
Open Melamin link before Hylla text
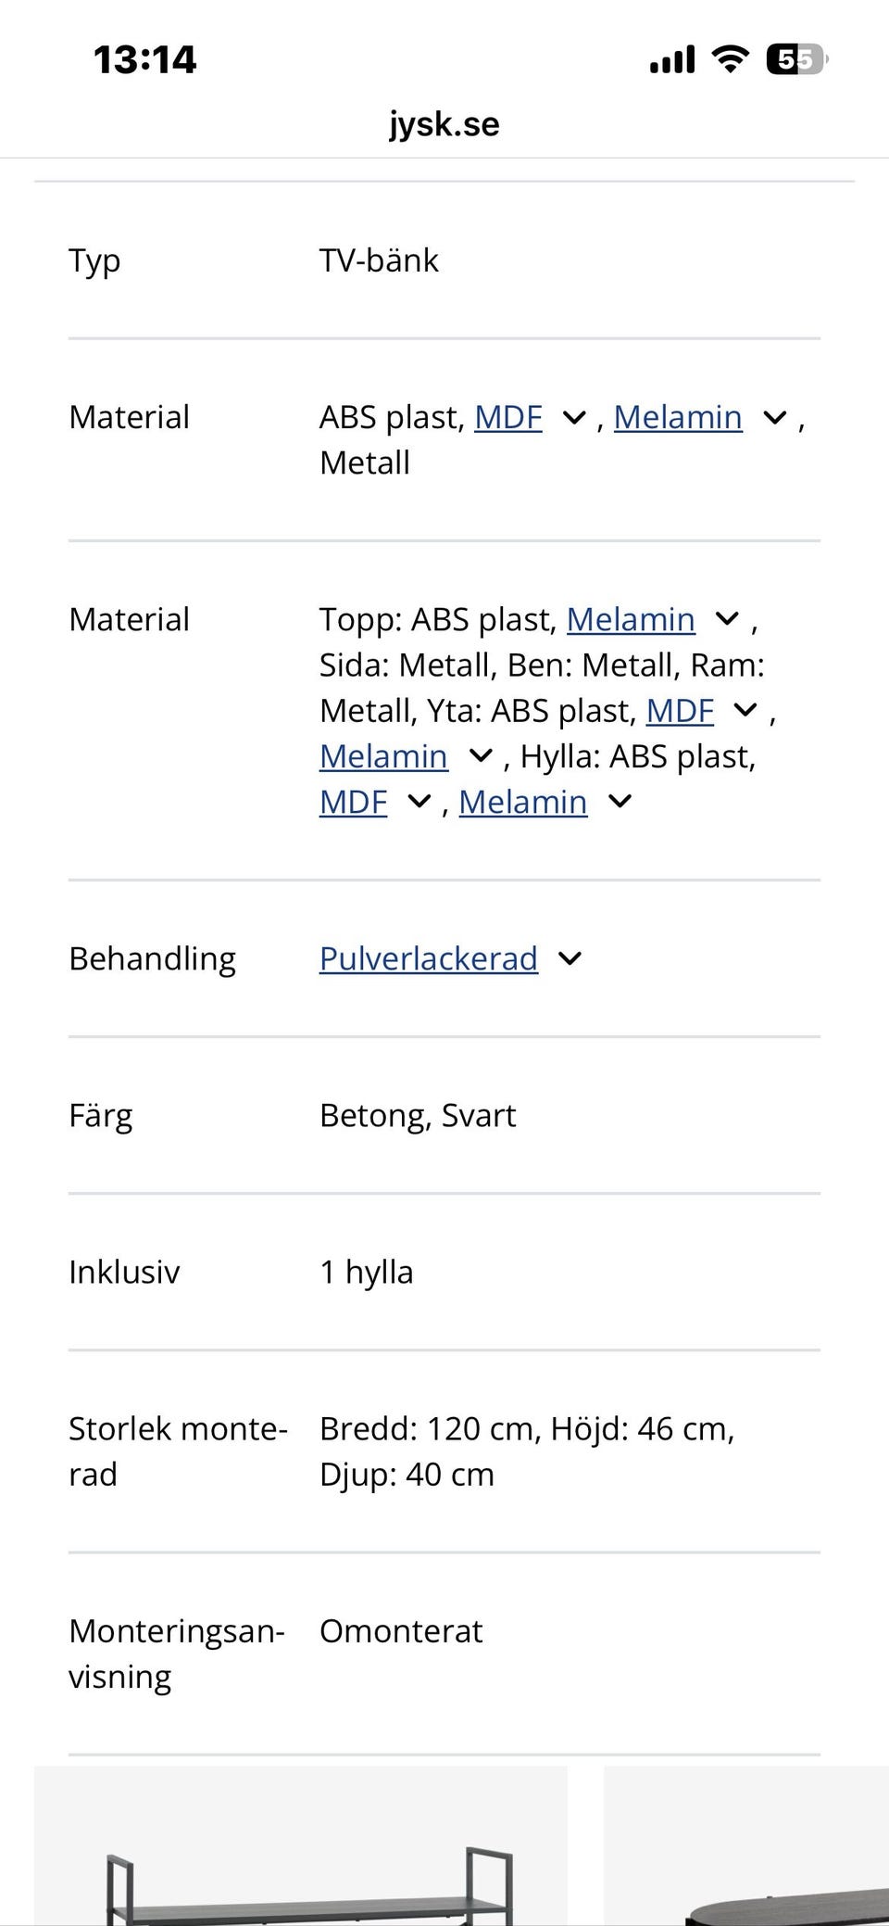tap(383, 756)
